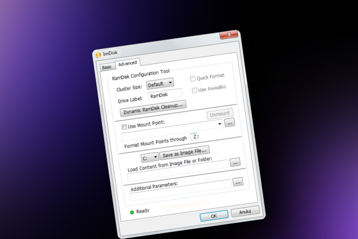Switch to the Basic tab

[107, 67]
